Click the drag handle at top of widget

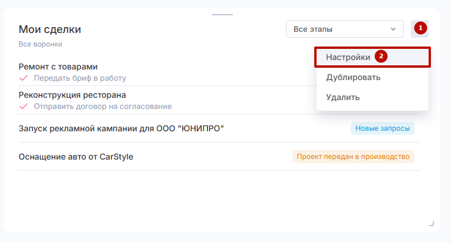tap(222, 14)
